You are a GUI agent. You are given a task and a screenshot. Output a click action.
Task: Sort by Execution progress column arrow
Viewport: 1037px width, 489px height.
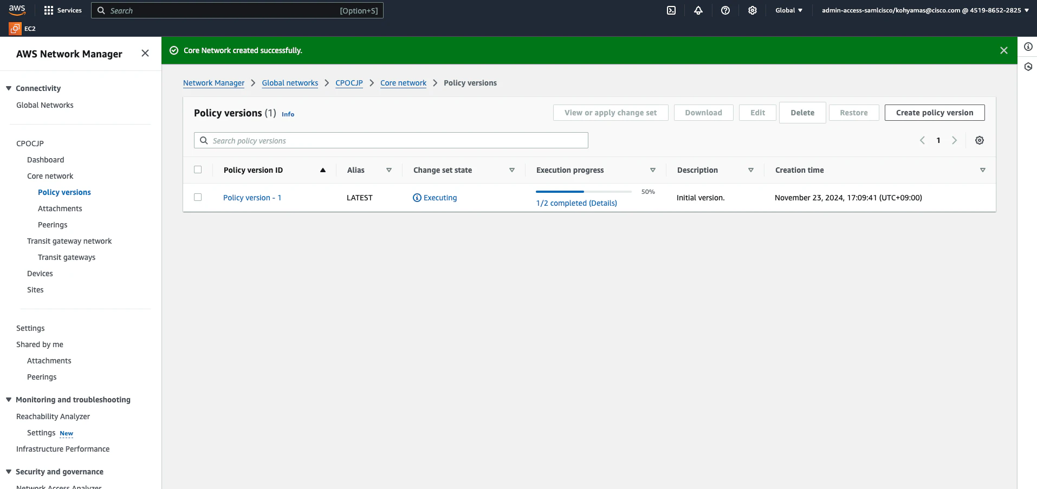653,170
